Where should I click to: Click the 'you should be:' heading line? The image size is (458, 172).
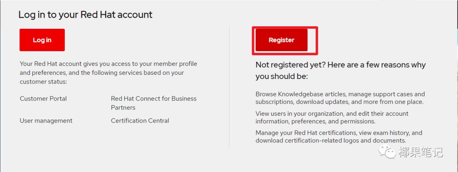[281, 76]
